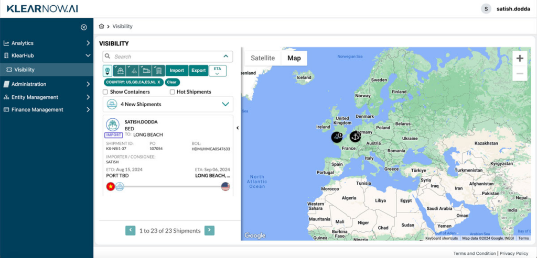The width and height of the screenshot is (537, 258).
Task: Enable the Show Containers checkbox
Action: (105, 92)
